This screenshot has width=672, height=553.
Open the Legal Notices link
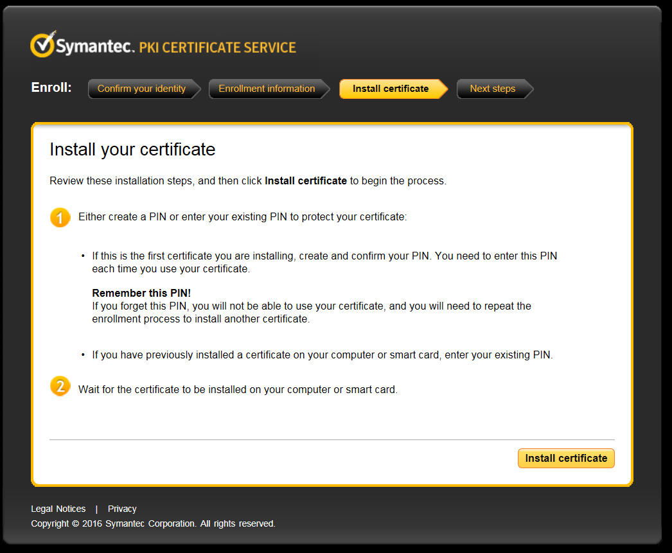(x=58, y=509)
